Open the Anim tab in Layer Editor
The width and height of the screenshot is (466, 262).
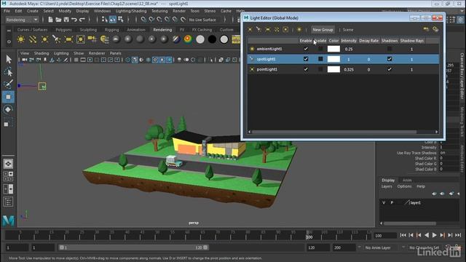(x=407, y=180)
